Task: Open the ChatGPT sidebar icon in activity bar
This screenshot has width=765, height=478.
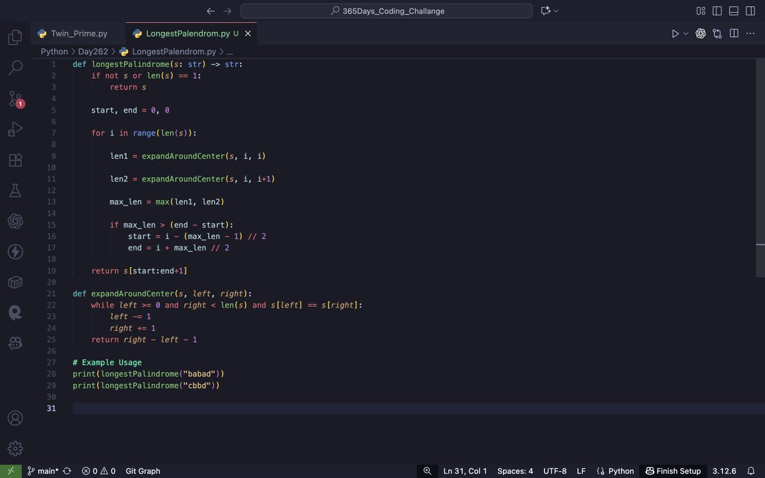Action: 15,221
